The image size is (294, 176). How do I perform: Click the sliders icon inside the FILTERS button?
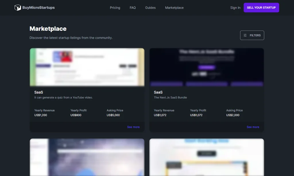(245, 35)
